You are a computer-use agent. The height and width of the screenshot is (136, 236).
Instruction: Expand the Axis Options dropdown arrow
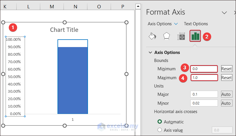coord(176,24)
